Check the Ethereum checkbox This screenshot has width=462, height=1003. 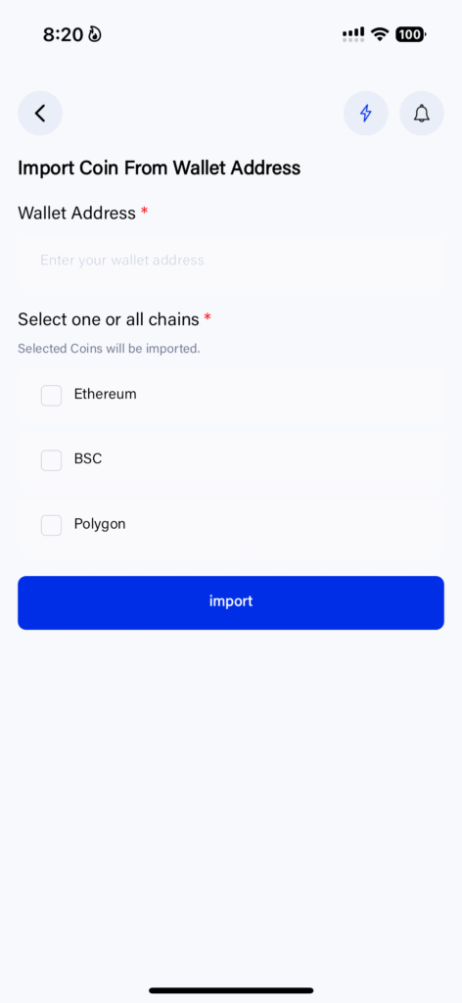coord(51,396)
